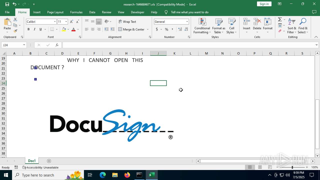The image size is (320, 180).
Task: Click Accessibility: Unavailable status
Action: pyautogui.click(x=40, y=167)
